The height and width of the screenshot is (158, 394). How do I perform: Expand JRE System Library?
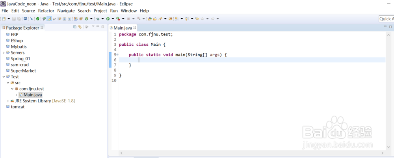tap(8, 101)
